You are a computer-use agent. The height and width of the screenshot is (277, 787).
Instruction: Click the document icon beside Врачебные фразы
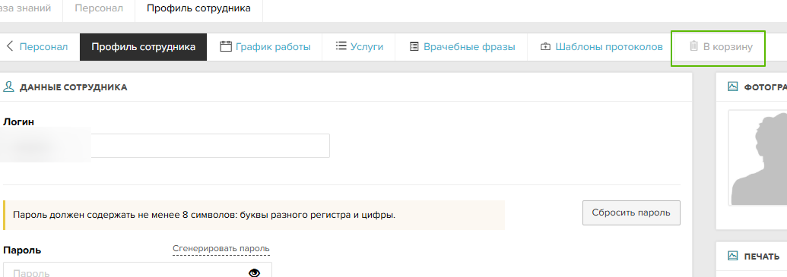[414, 46]
